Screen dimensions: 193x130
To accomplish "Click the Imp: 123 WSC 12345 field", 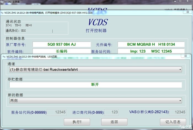I will pos(151,51).
